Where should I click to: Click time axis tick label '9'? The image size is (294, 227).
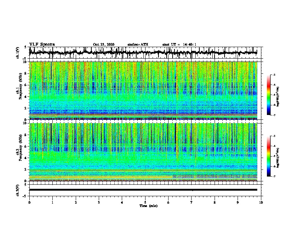pos(238,202)
